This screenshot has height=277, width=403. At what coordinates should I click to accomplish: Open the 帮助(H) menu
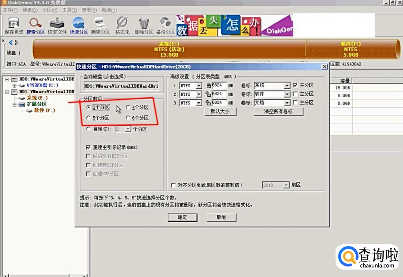point(109,10)
